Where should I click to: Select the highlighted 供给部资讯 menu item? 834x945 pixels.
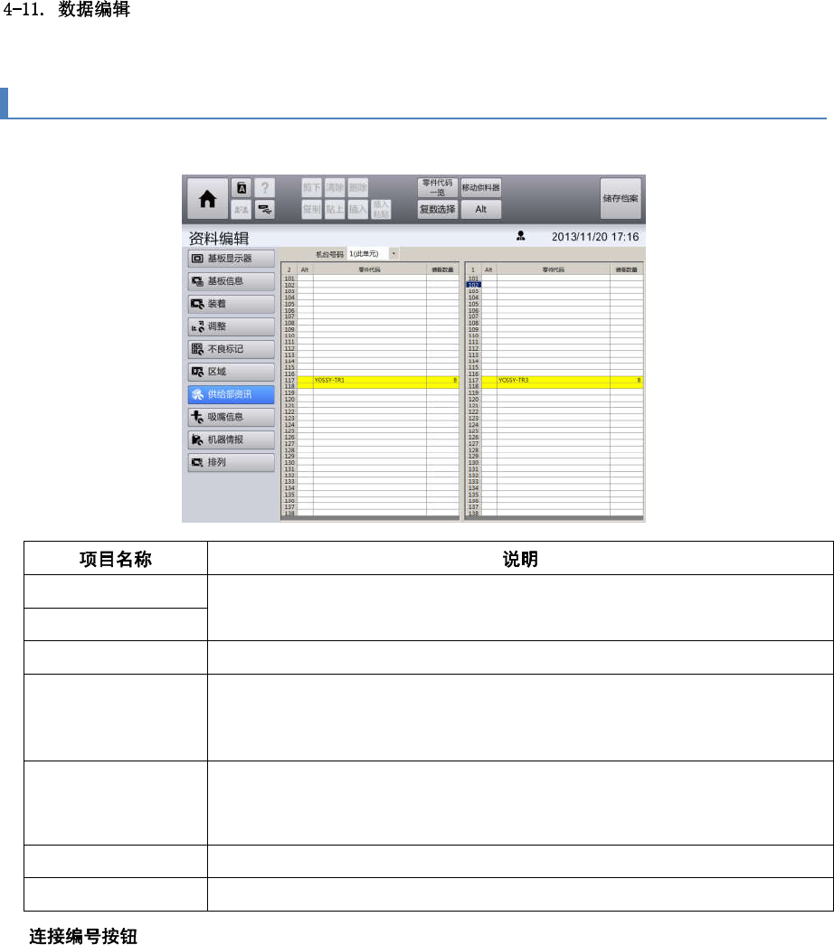click(x=231, y=395)
